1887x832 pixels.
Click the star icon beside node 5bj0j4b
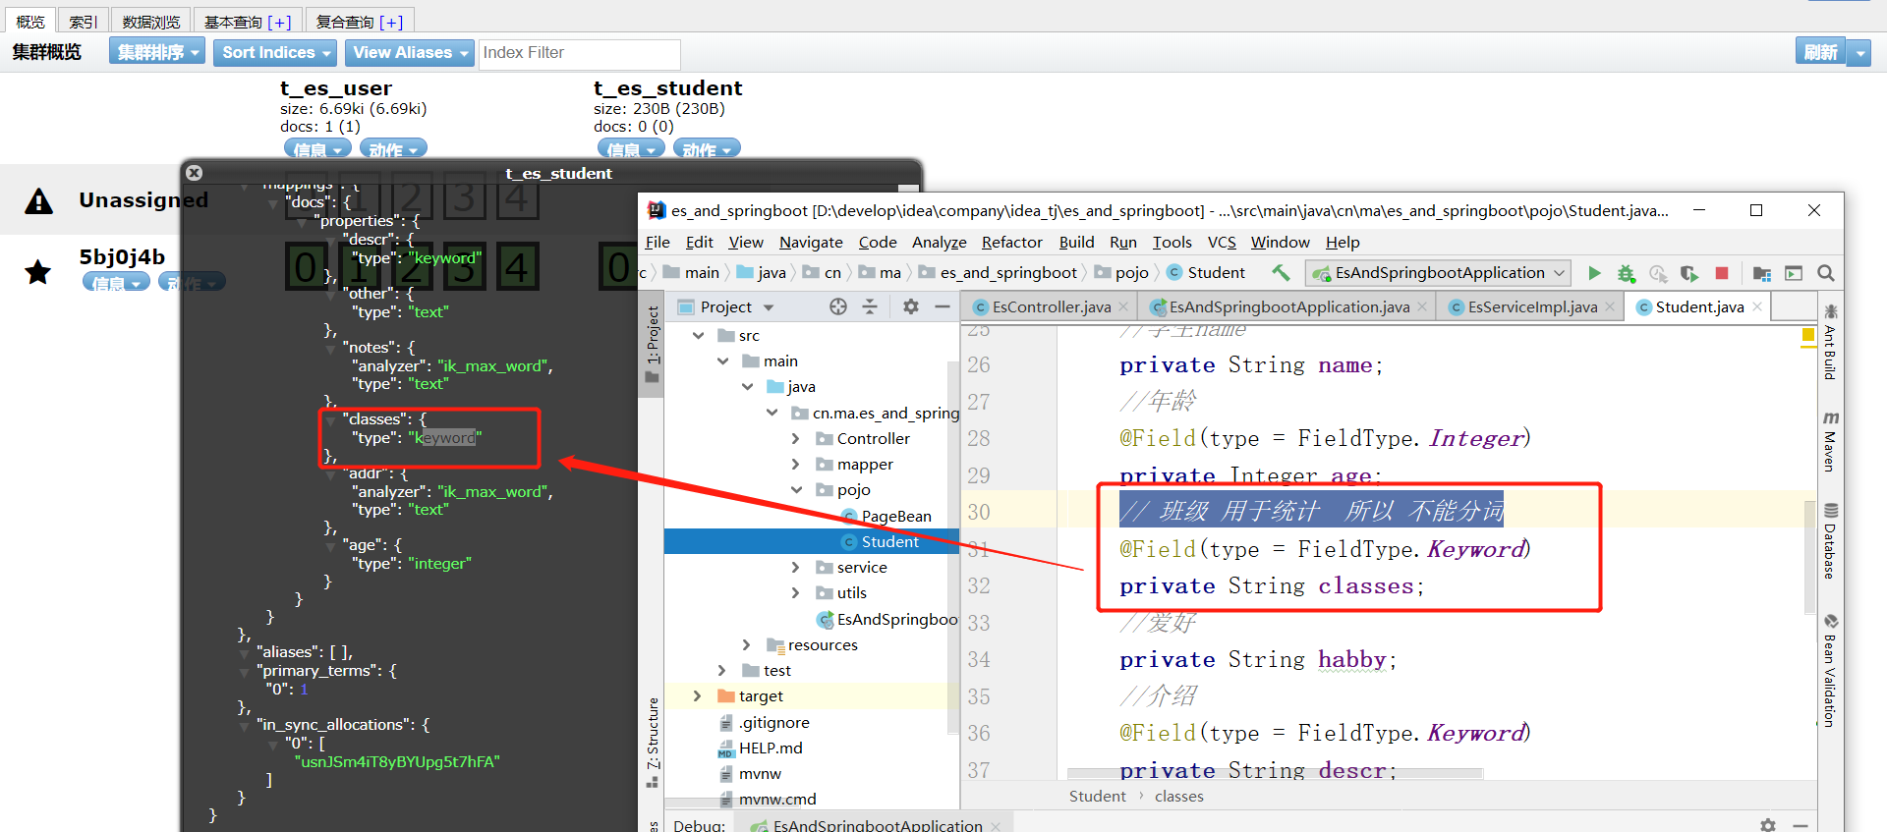(38, 272)
